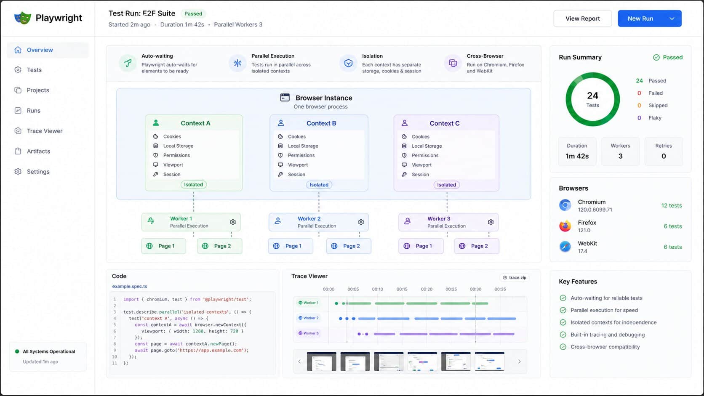The height and width of the screenshot is (396, 704).
Task: Open Artifacts in the sidebar
Action: click(48, 151)
